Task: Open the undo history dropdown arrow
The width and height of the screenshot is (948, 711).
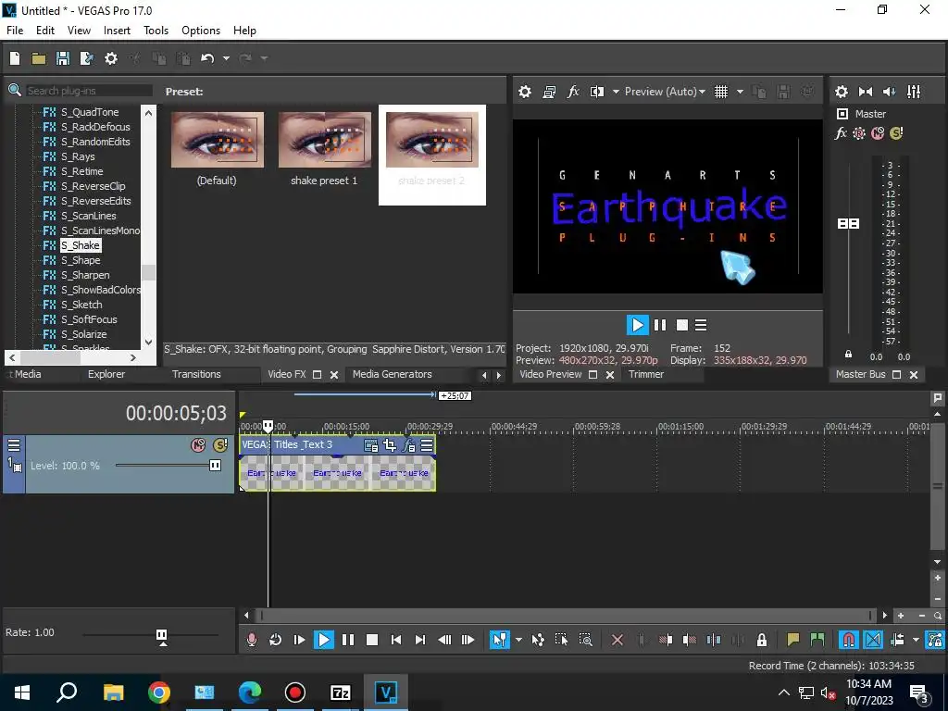Action: [x=226, y=58]
